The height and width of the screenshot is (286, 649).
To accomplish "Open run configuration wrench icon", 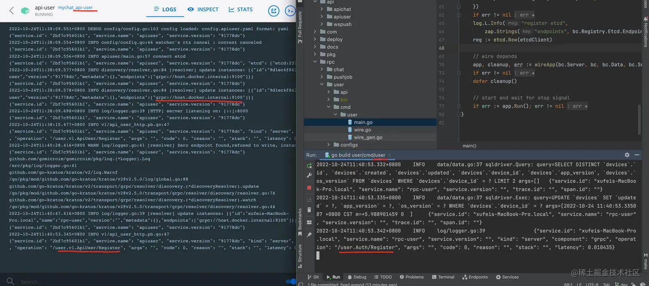I will tap(309, 175).
